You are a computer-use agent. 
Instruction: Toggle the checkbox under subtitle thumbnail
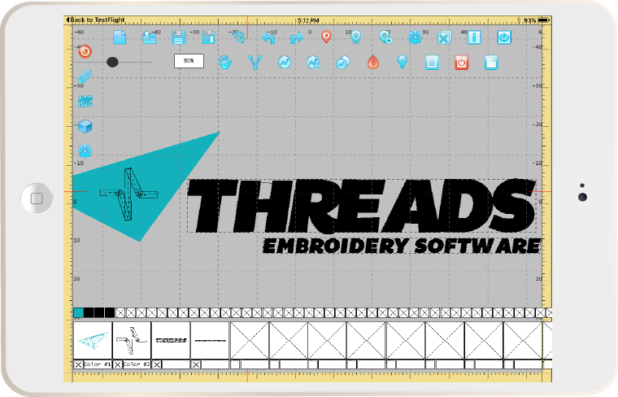tap(195, 364)
